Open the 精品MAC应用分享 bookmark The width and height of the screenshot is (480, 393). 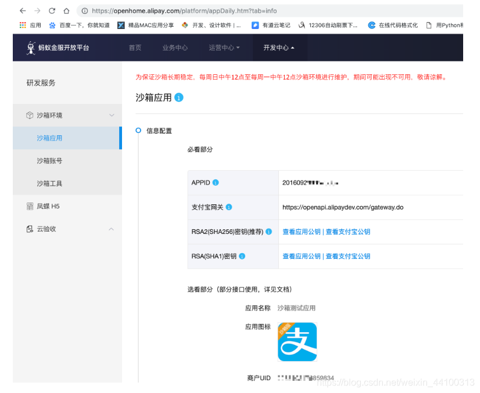coord(146,25)
